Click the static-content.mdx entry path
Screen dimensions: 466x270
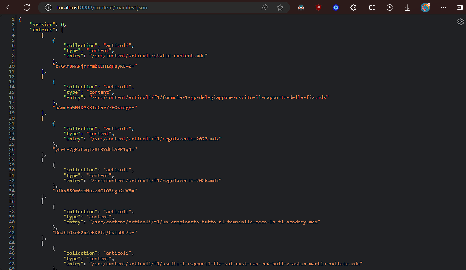[148, 56]
